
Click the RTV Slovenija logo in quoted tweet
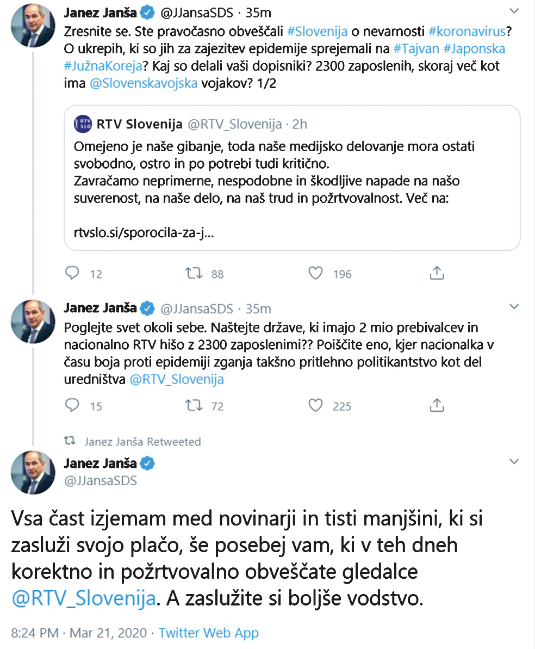click(83, 125)
